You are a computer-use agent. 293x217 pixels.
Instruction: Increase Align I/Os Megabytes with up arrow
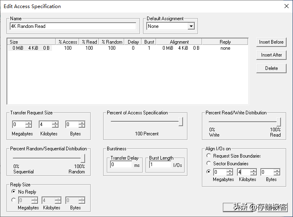click(x=230, y=171)
